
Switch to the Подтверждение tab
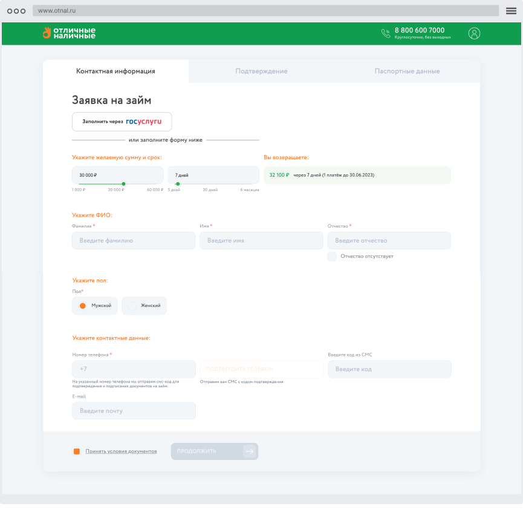point(261,71)
